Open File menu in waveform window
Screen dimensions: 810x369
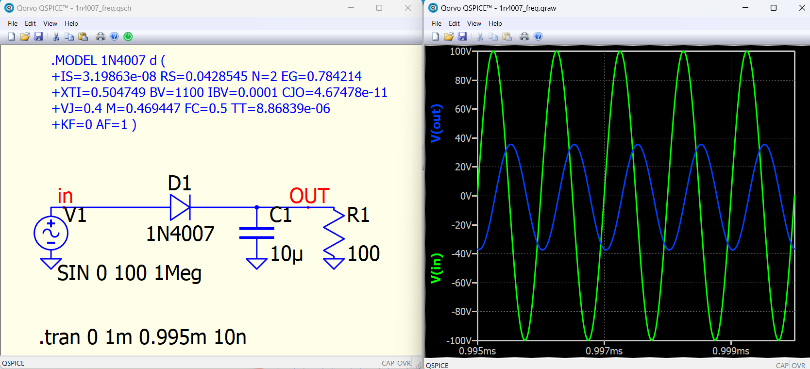click(x=437, y=23)
